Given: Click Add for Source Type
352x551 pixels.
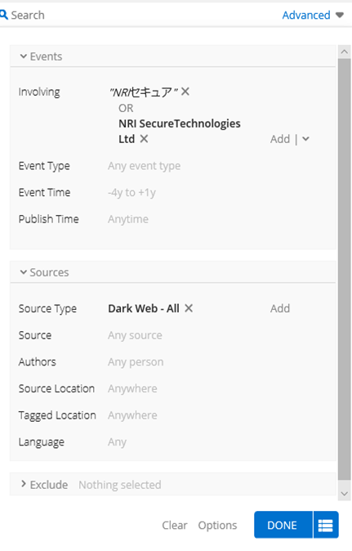Looking at the screenshot, I should 279,308.
